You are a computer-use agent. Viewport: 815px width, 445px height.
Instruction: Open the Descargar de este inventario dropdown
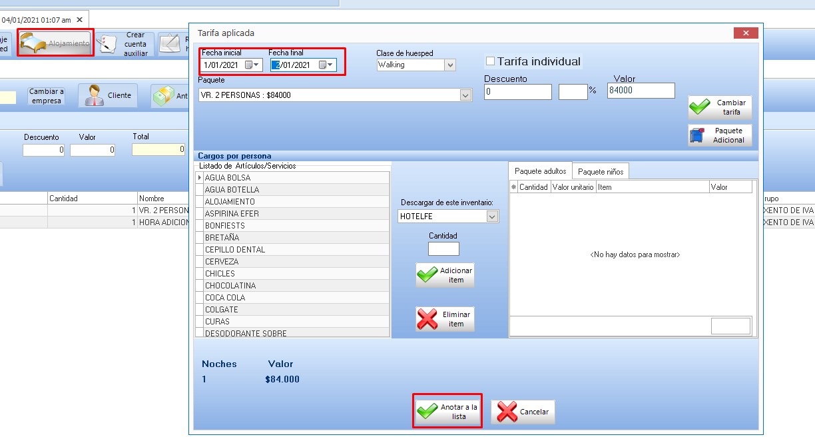(x=492, y=217)
